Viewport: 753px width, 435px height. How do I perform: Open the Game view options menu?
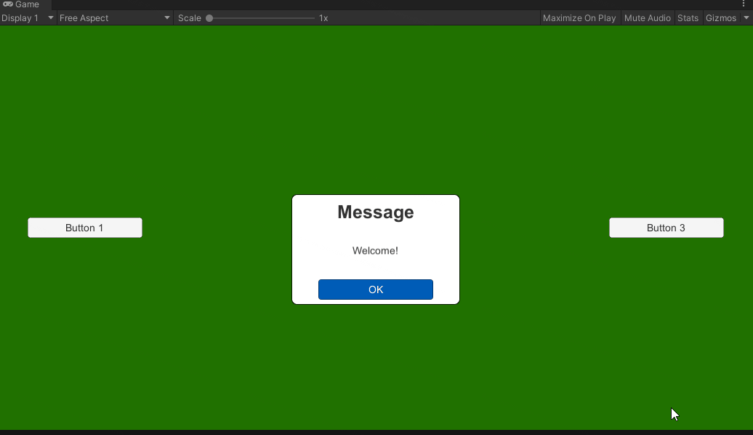click(x=744, y=4)
